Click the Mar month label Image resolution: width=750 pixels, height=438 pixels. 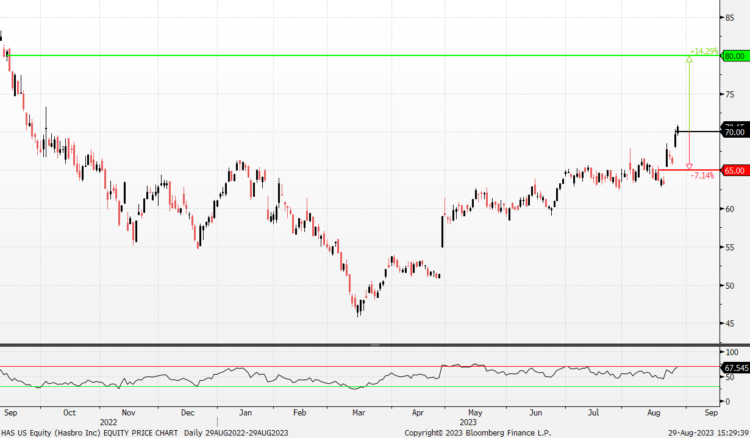[x=359, y=412]
